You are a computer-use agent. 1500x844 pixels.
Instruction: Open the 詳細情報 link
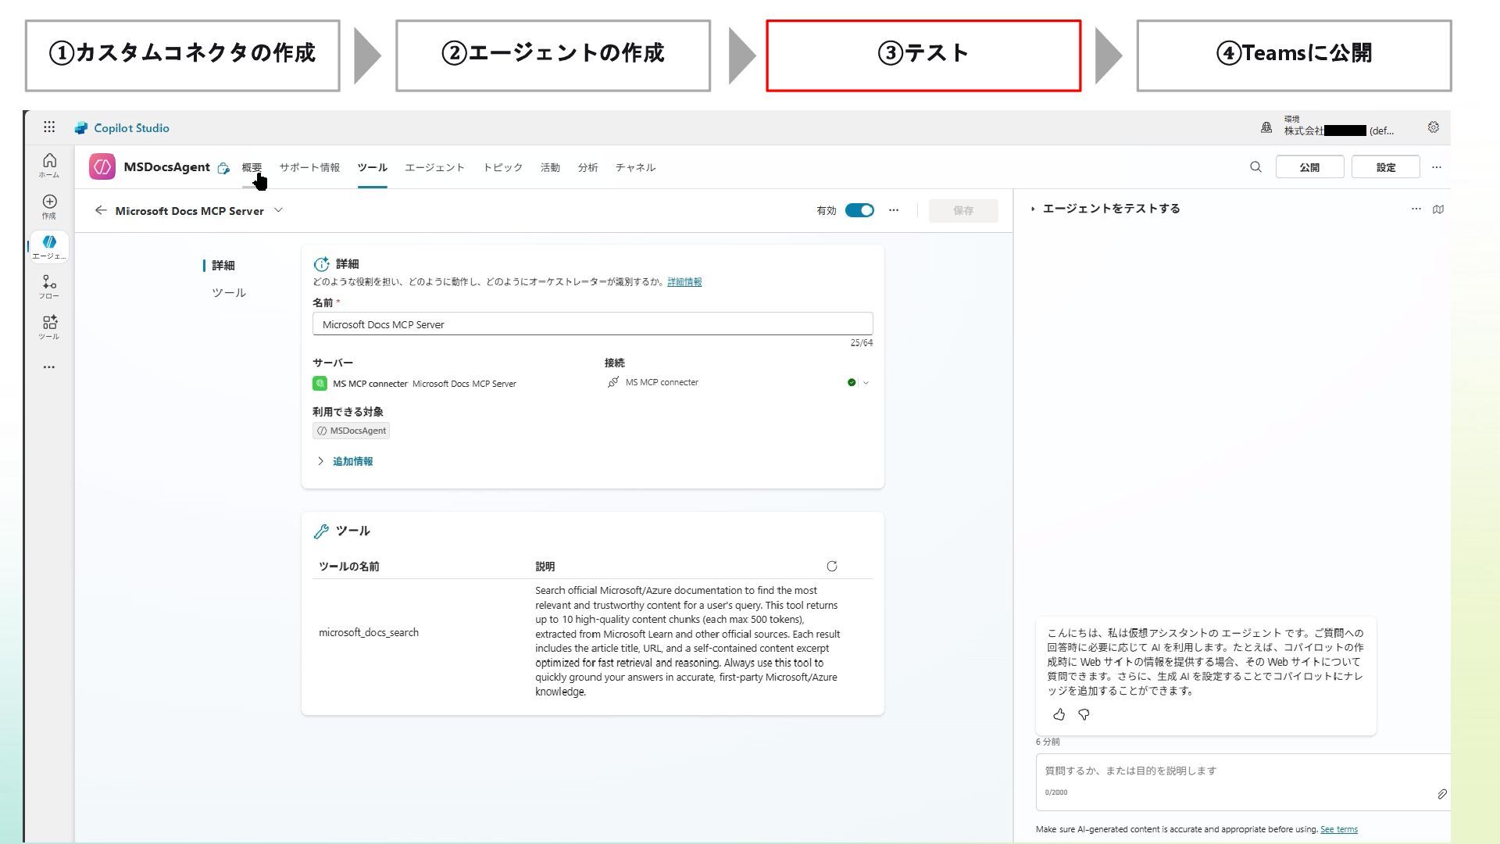pos(684,282)
